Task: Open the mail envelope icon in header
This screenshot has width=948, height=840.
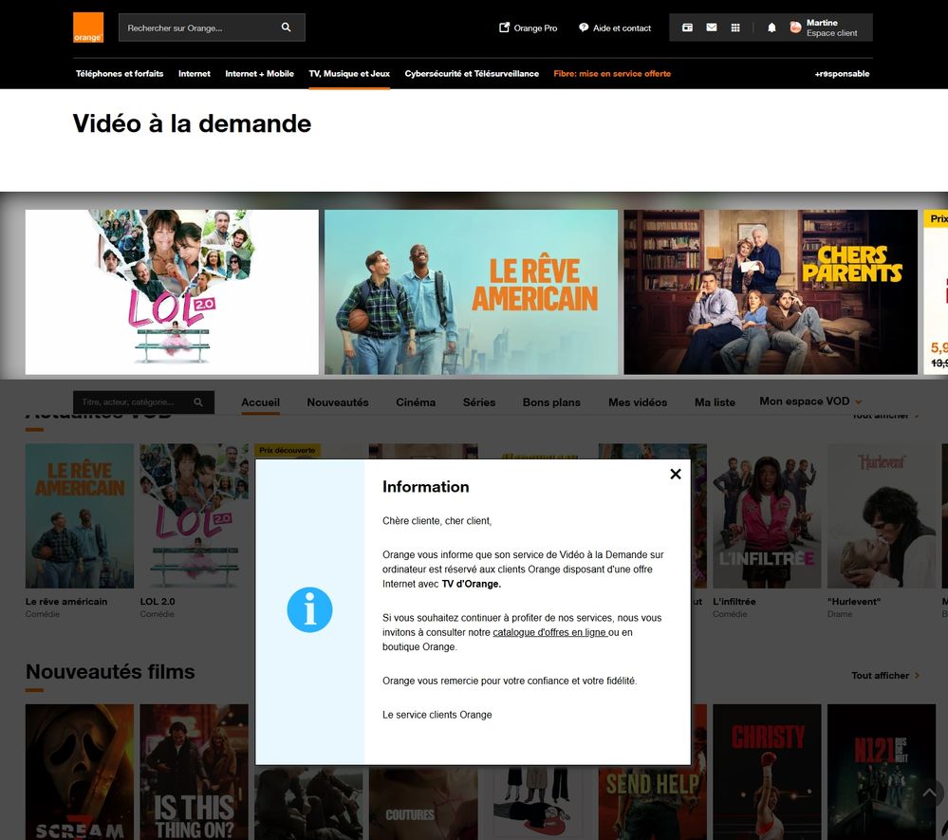Action: click(712, 28)
